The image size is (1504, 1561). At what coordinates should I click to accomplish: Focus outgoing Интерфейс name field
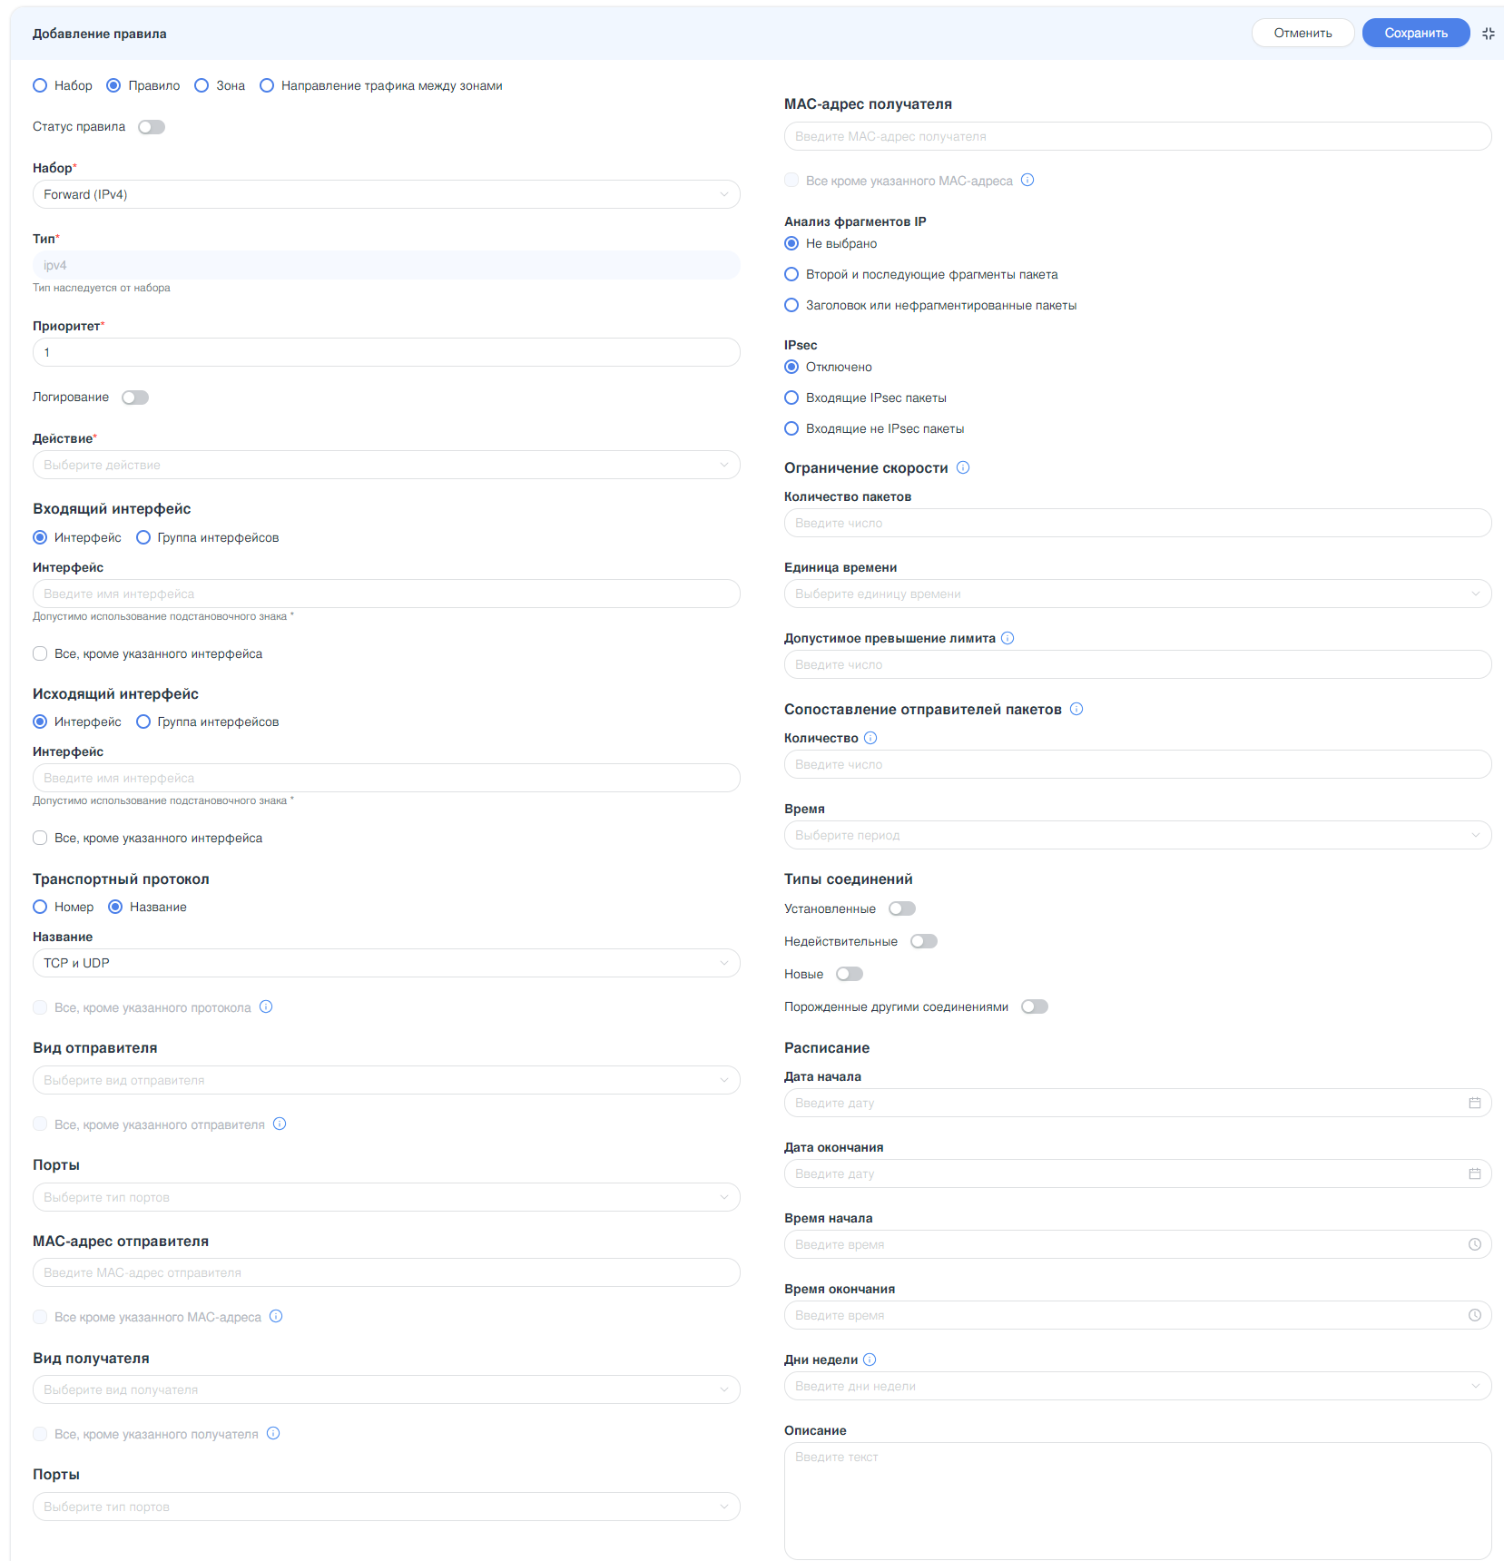click(x=387, y=778)
